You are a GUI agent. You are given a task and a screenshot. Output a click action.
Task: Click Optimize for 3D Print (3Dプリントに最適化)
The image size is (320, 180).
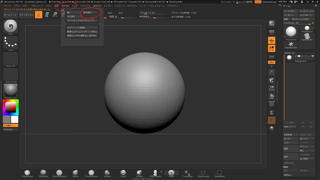pyautogui.click(x=82, y=27)
